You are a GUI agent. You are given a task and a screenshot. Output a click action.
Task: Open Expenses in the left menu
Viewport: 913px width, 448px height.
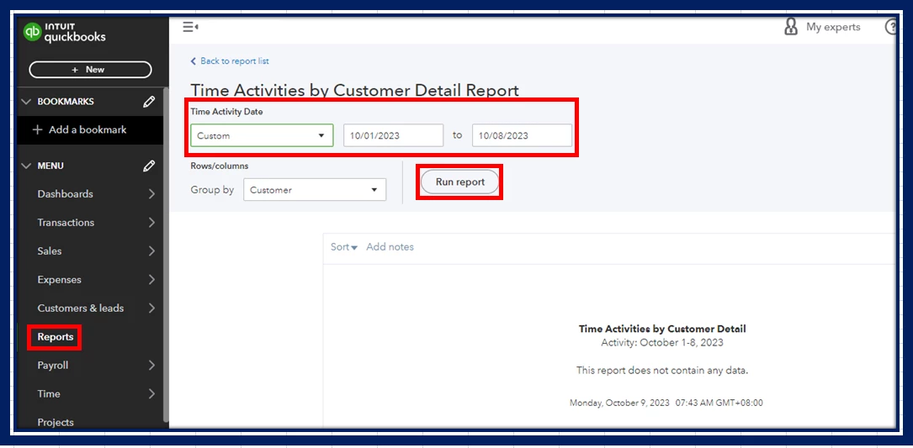click(60, 280)
